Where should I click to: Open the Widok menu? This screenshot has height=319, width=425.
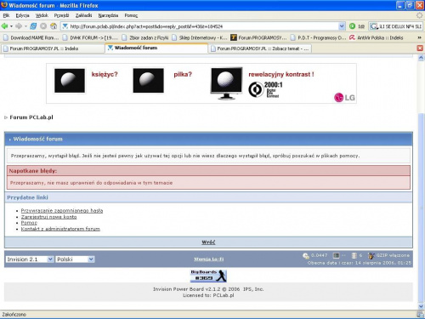(x=42, y=15)
